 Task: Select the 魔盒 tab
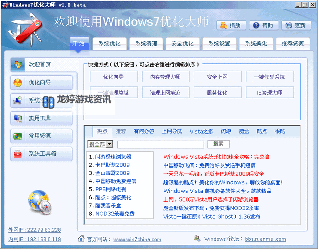click(244, 131)
